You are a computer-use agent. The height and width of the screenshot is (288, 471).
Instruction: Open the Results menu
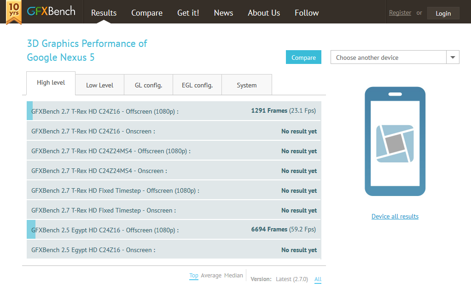pos(104,13)
